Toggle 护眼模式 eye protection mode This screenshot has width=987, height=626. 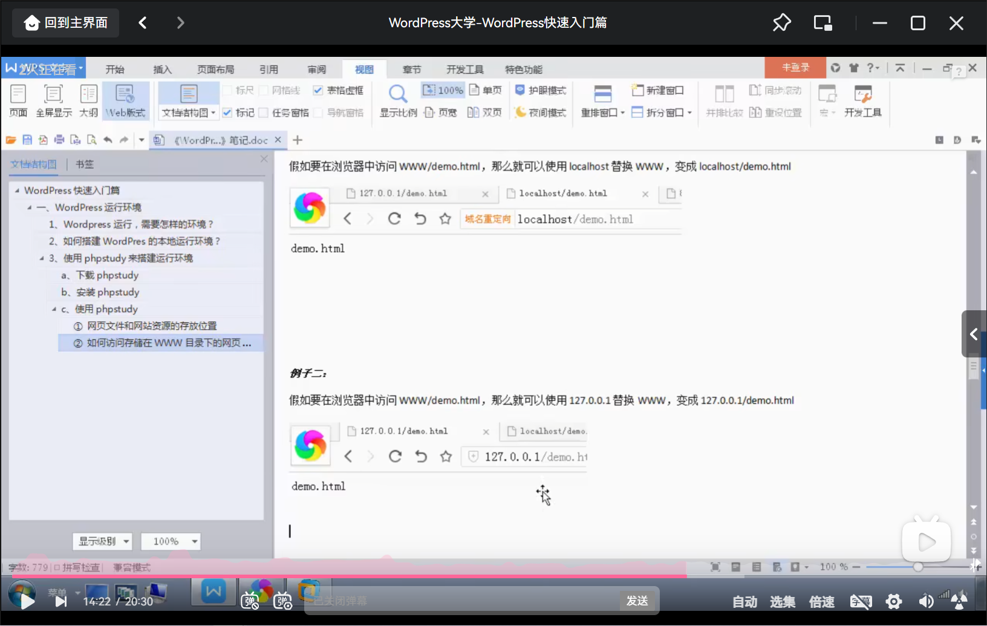click(x=541, y=90)
